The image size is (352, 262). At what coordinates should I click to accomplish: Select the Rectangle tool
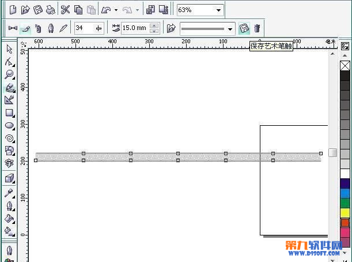(x=9, y=113)
